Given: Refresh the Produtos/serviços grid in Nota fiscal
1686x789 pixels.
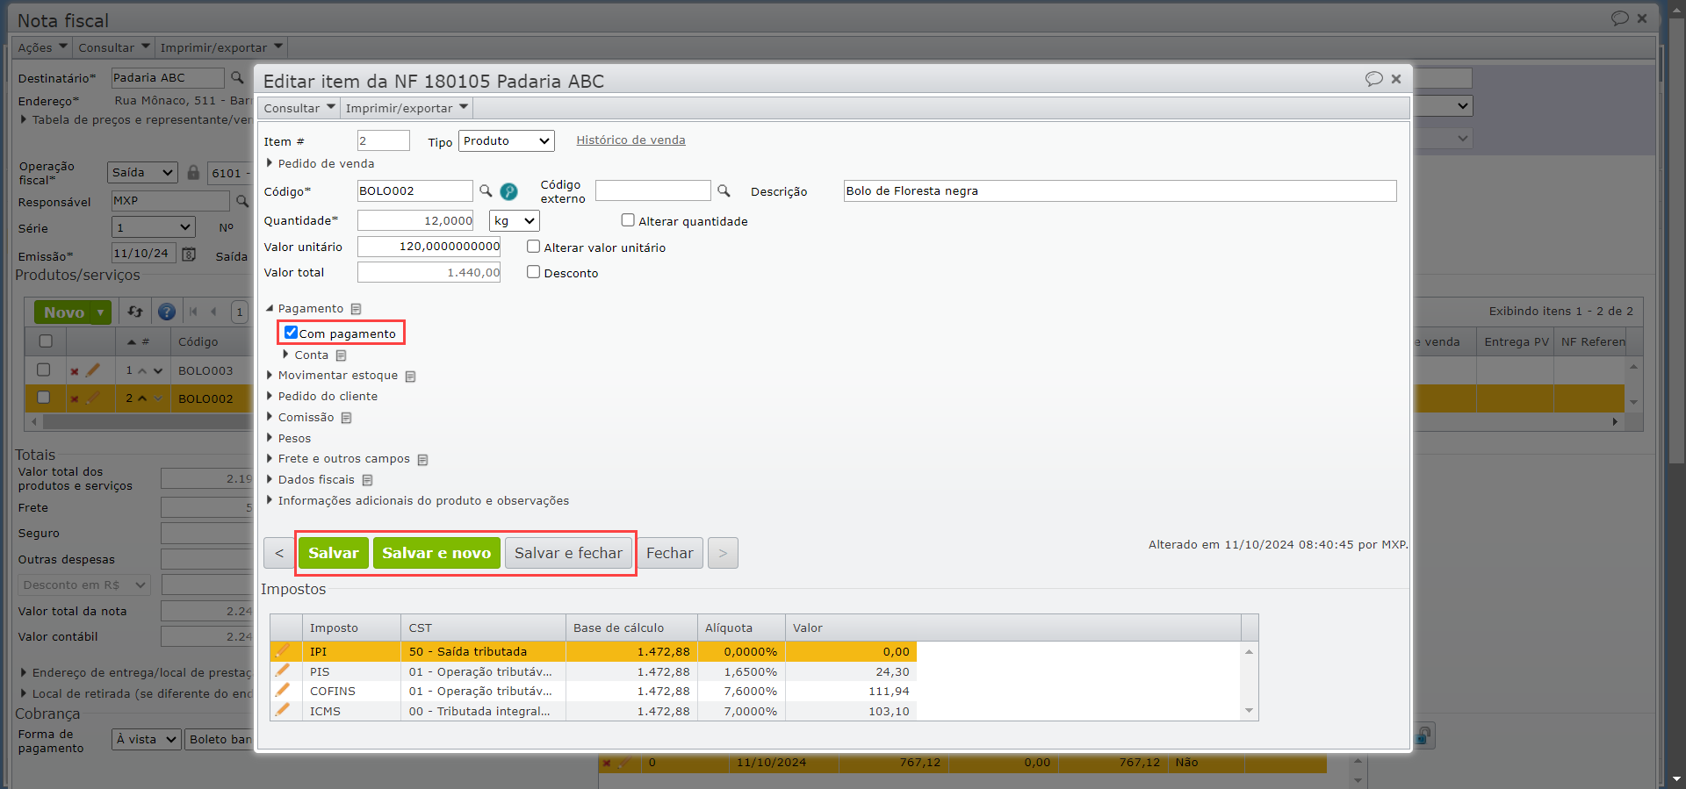Looking at the screenshot, I should [135, 312].
